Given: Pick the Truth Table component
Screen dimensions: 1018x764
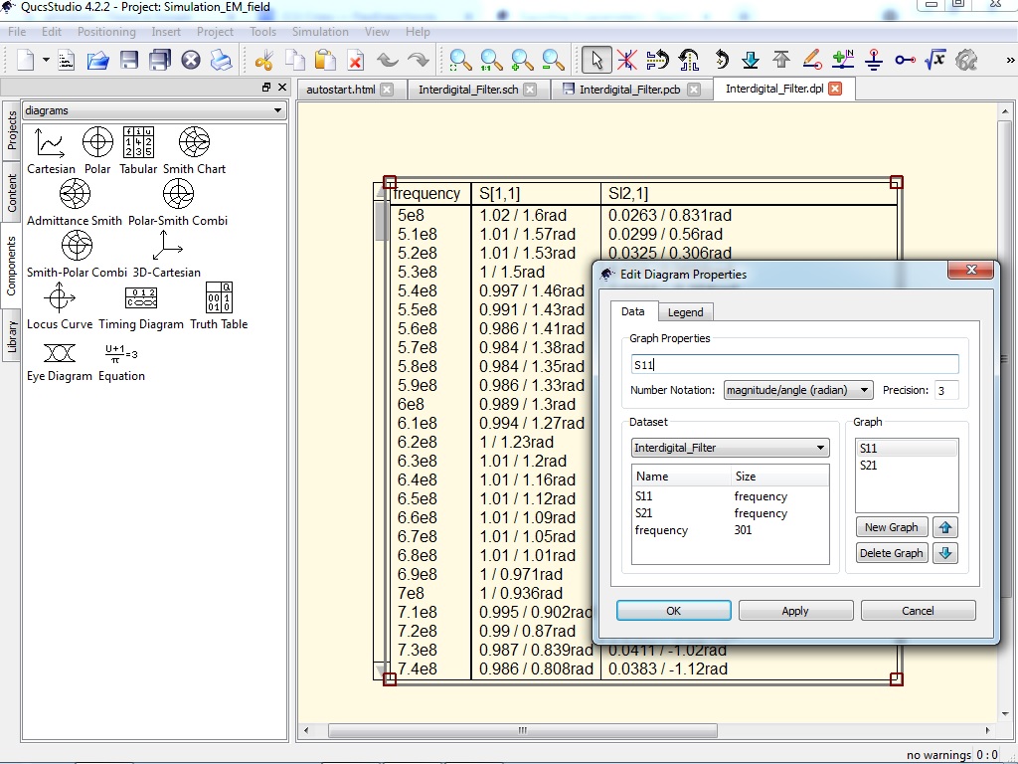Looking at the screenshot, I should pos(219,306).
